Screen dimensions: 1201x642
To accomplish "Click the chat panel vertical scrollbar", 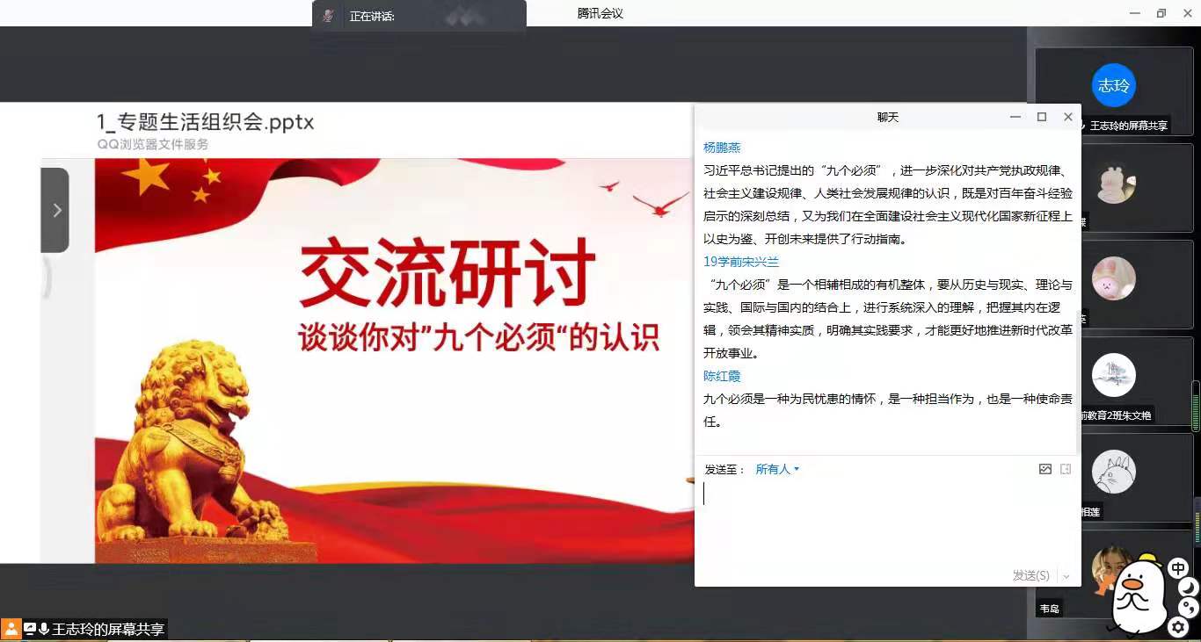I will tap(1078, 351).
